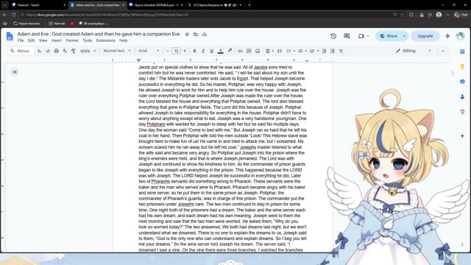Decrease paragraph indent
This screenshot has height=265, width=471.
pos(324,51)
